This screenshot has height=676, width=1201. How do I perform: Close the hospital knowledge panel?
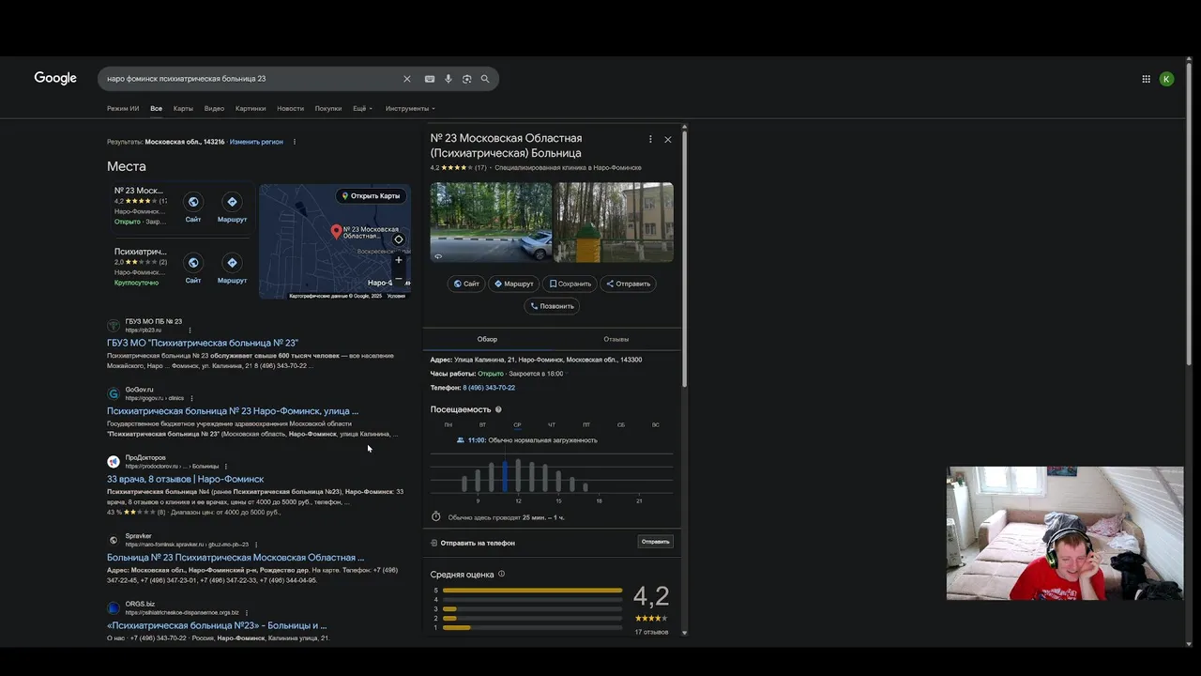tap(668, 139)
